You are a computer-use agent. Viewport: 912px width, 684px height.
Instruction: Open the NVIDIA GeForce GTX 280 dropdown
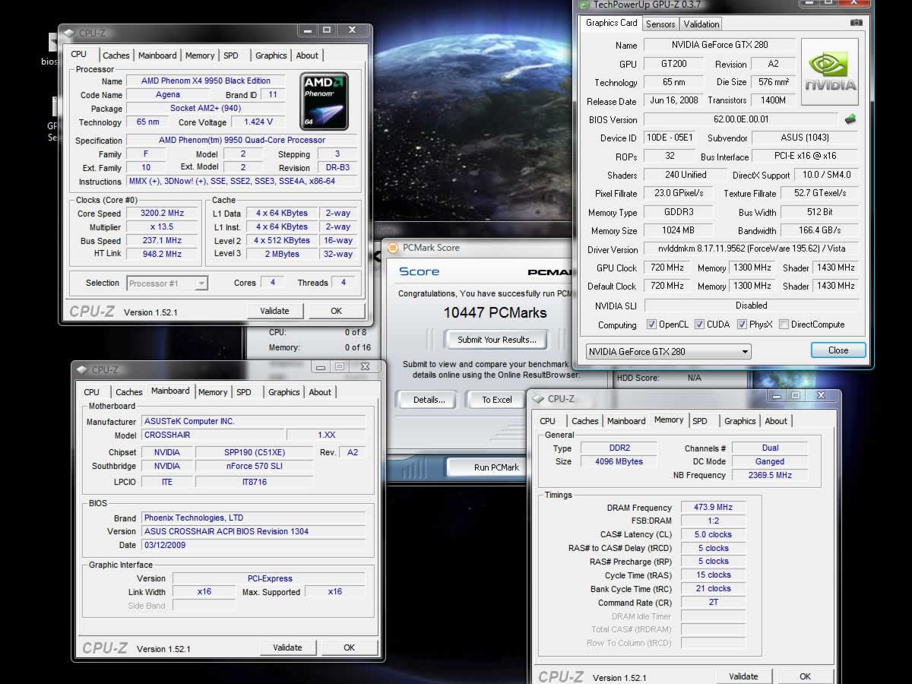[669, 351]
